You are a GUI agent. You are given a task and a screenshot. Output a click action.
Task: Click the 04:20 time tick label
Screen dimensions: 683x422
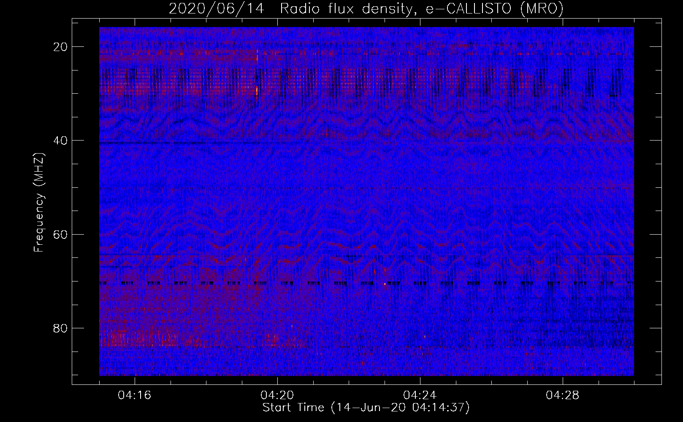277,395
